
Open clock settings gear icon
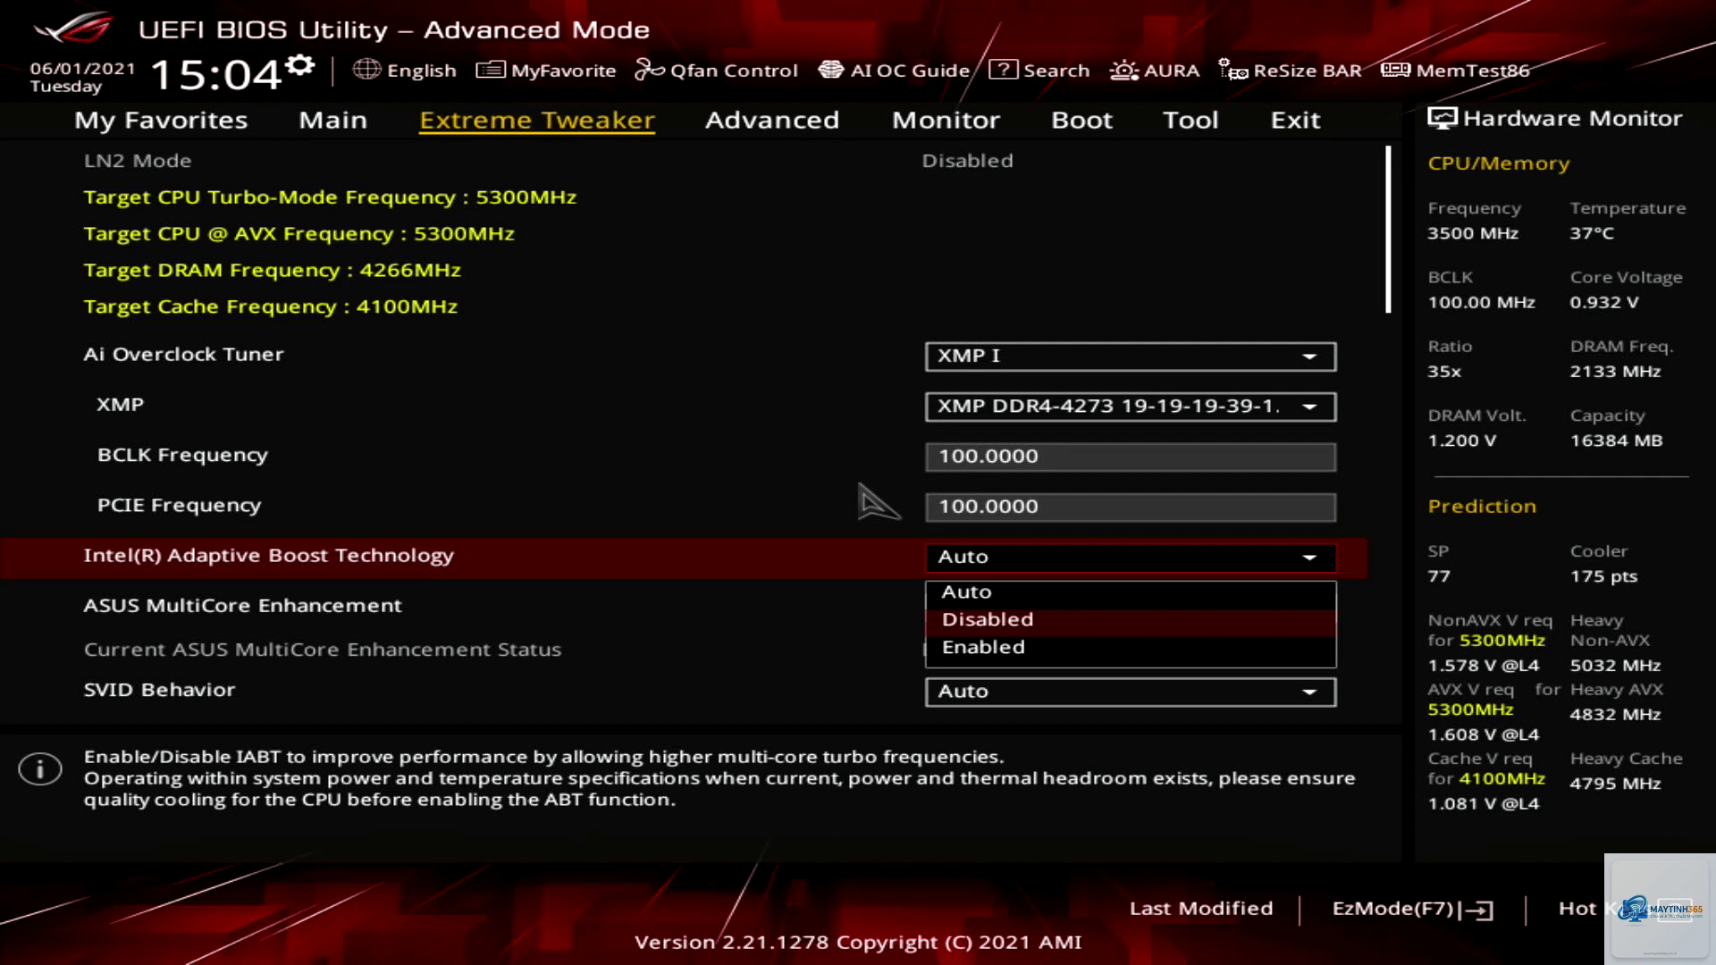[301, 65]
